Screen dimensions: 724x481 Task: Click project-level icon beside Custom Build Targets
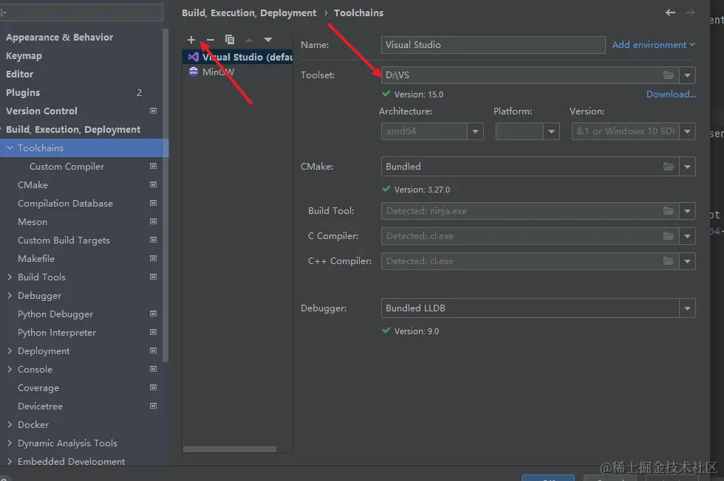point(154,240)
